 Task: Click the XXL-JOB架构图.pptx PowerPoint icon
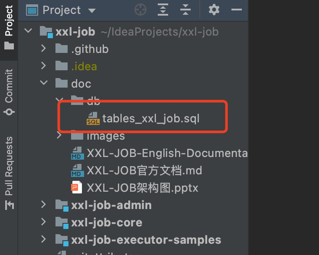[77, 187]
